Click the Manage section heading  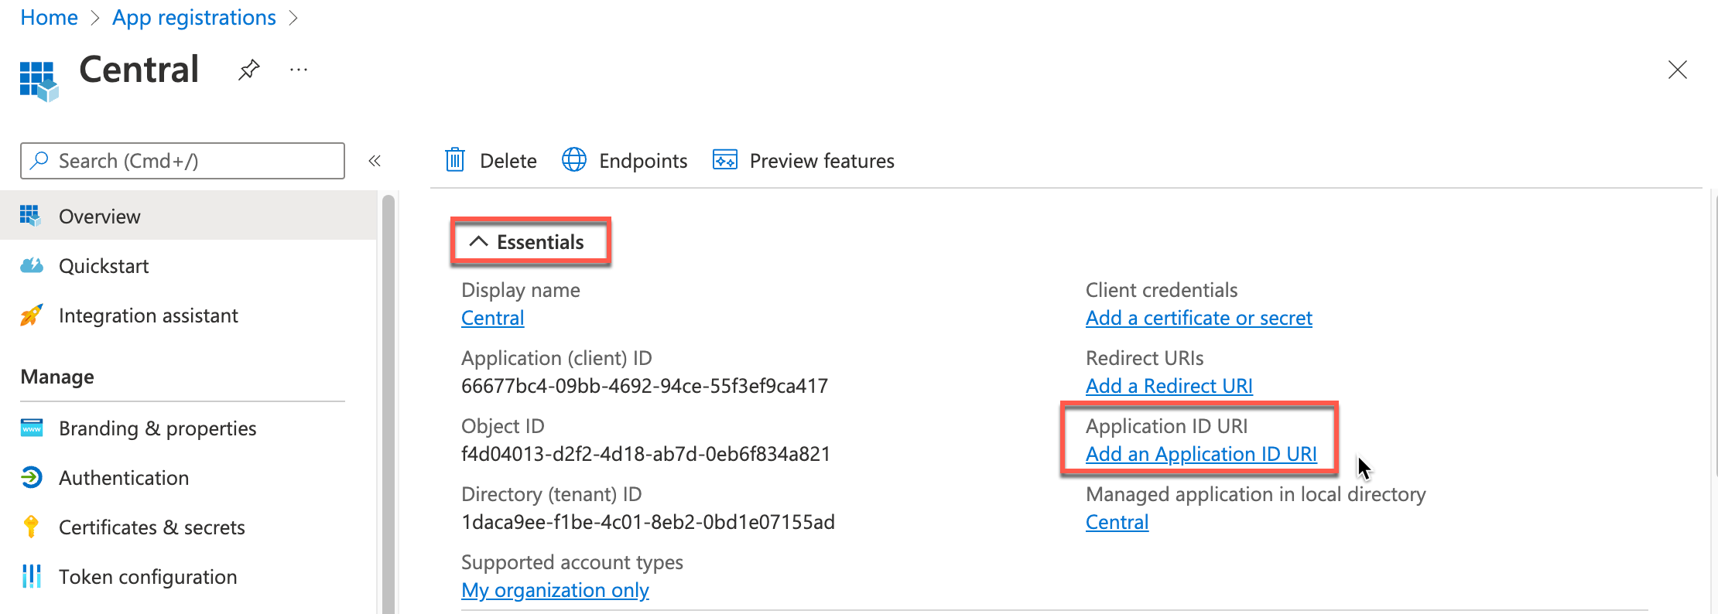pyautogui.click(x=57, y=377)
